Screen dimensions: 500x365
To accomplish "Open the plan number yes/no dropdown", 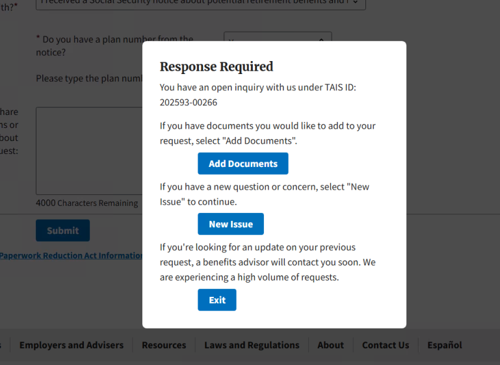I will point(278,38).
